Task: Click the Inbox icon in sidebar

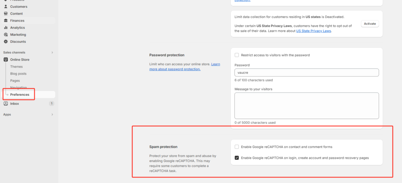Action: pyautogui.click(x=6, y=104)
